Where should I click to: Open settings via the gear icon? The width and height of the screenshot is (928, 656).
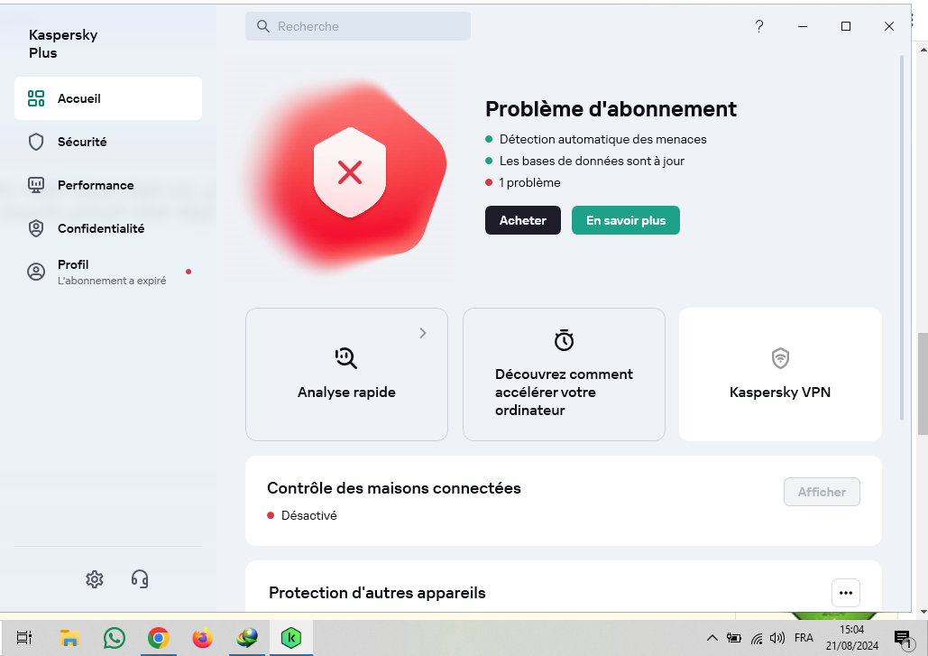95,579
